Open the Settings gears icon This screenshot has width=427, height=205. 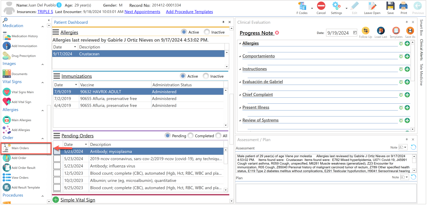pos(336,6)
